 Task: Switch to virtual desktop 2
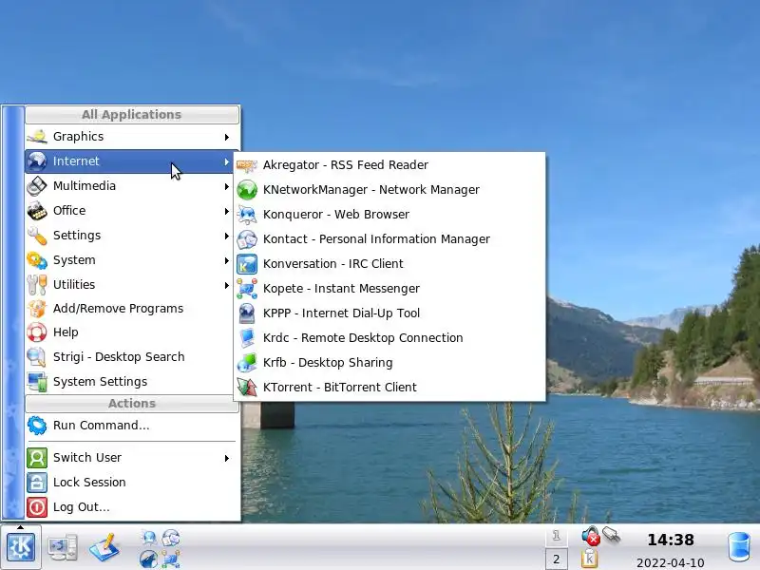pos(557,560)
